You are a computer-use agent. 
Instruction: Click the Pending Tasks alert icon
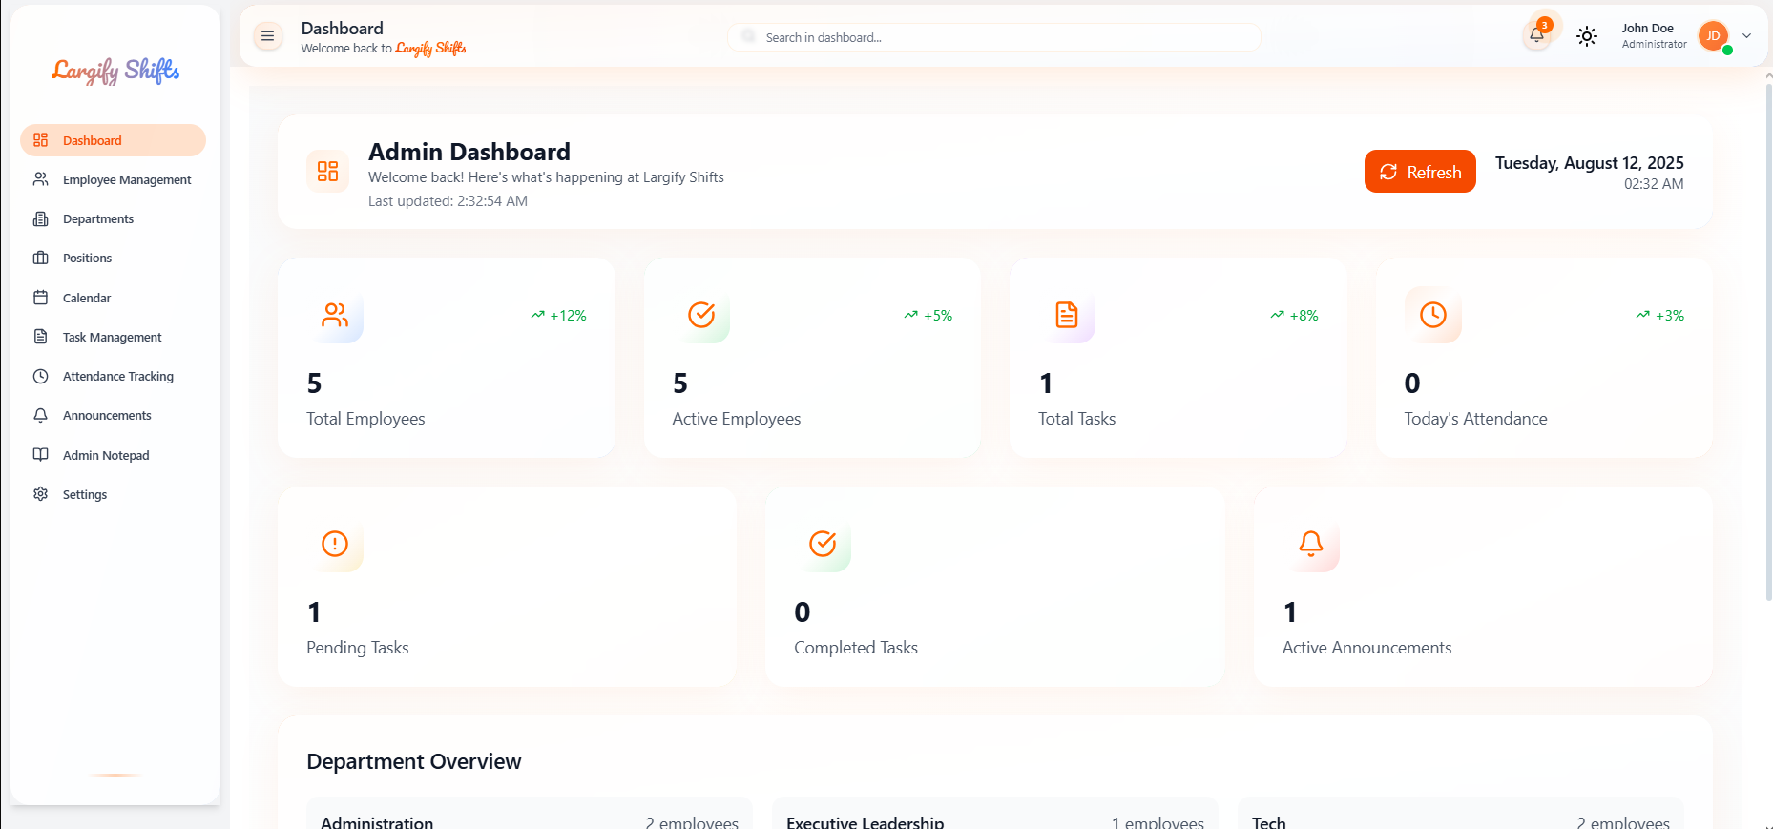[335, 544]
